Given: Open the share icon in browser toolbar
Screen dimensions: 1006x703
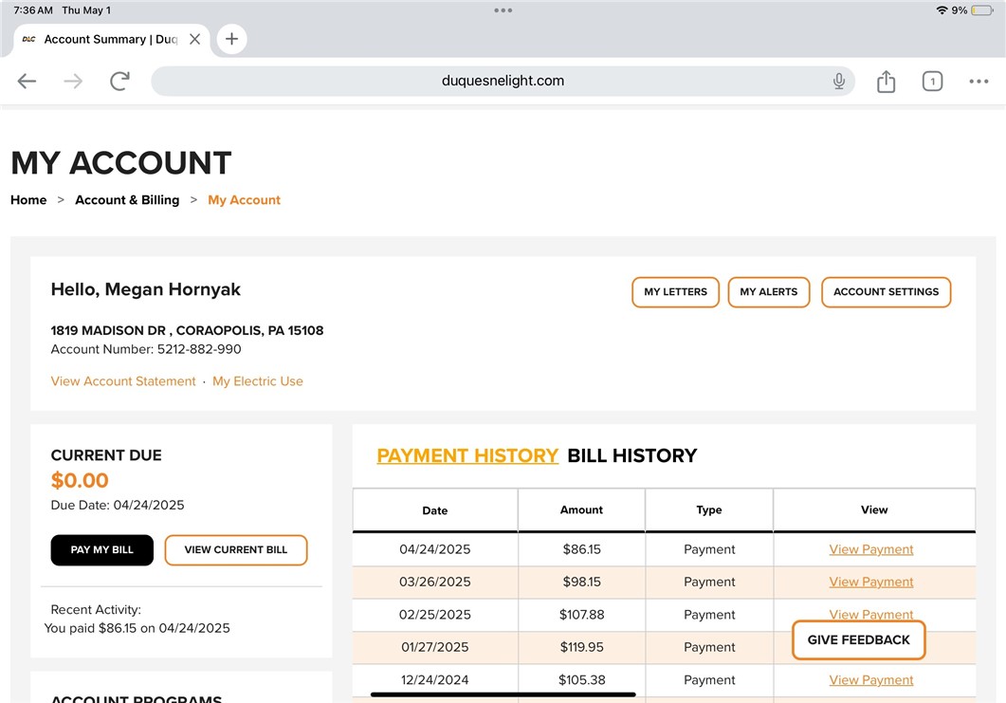Looking at the screenshot, I should point(886,82).
